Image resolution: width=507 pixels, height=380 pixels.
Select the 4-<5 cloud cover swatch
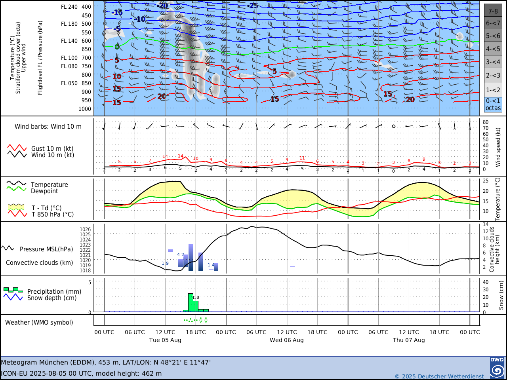(493, 49)
